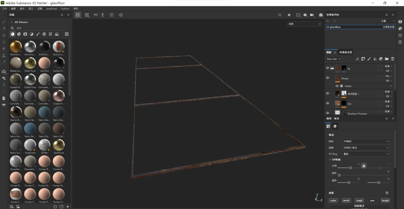The width and height of the screenshot is (404, 209).
Task: Open the grid dropdown icon in viewport toolbar
Action: click(x=87, y=15)
